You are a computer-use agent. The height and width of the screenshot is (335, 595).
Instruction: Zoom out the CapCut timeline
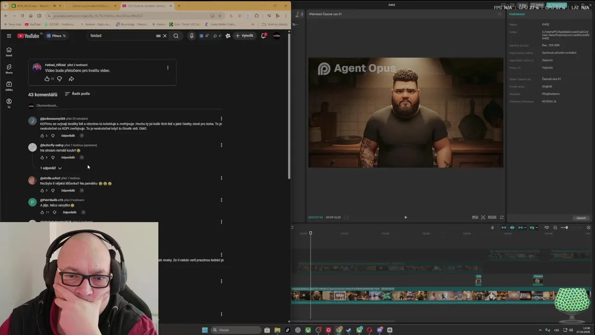(555, 228)
